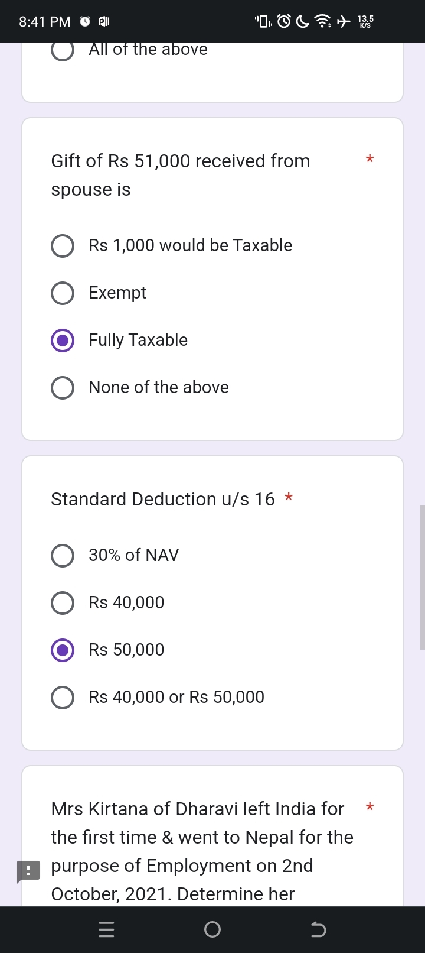Pick the 'Rs 40,000' standard deduction option
The height and width of the screenshot is (953, 425).
pos(63,602)
